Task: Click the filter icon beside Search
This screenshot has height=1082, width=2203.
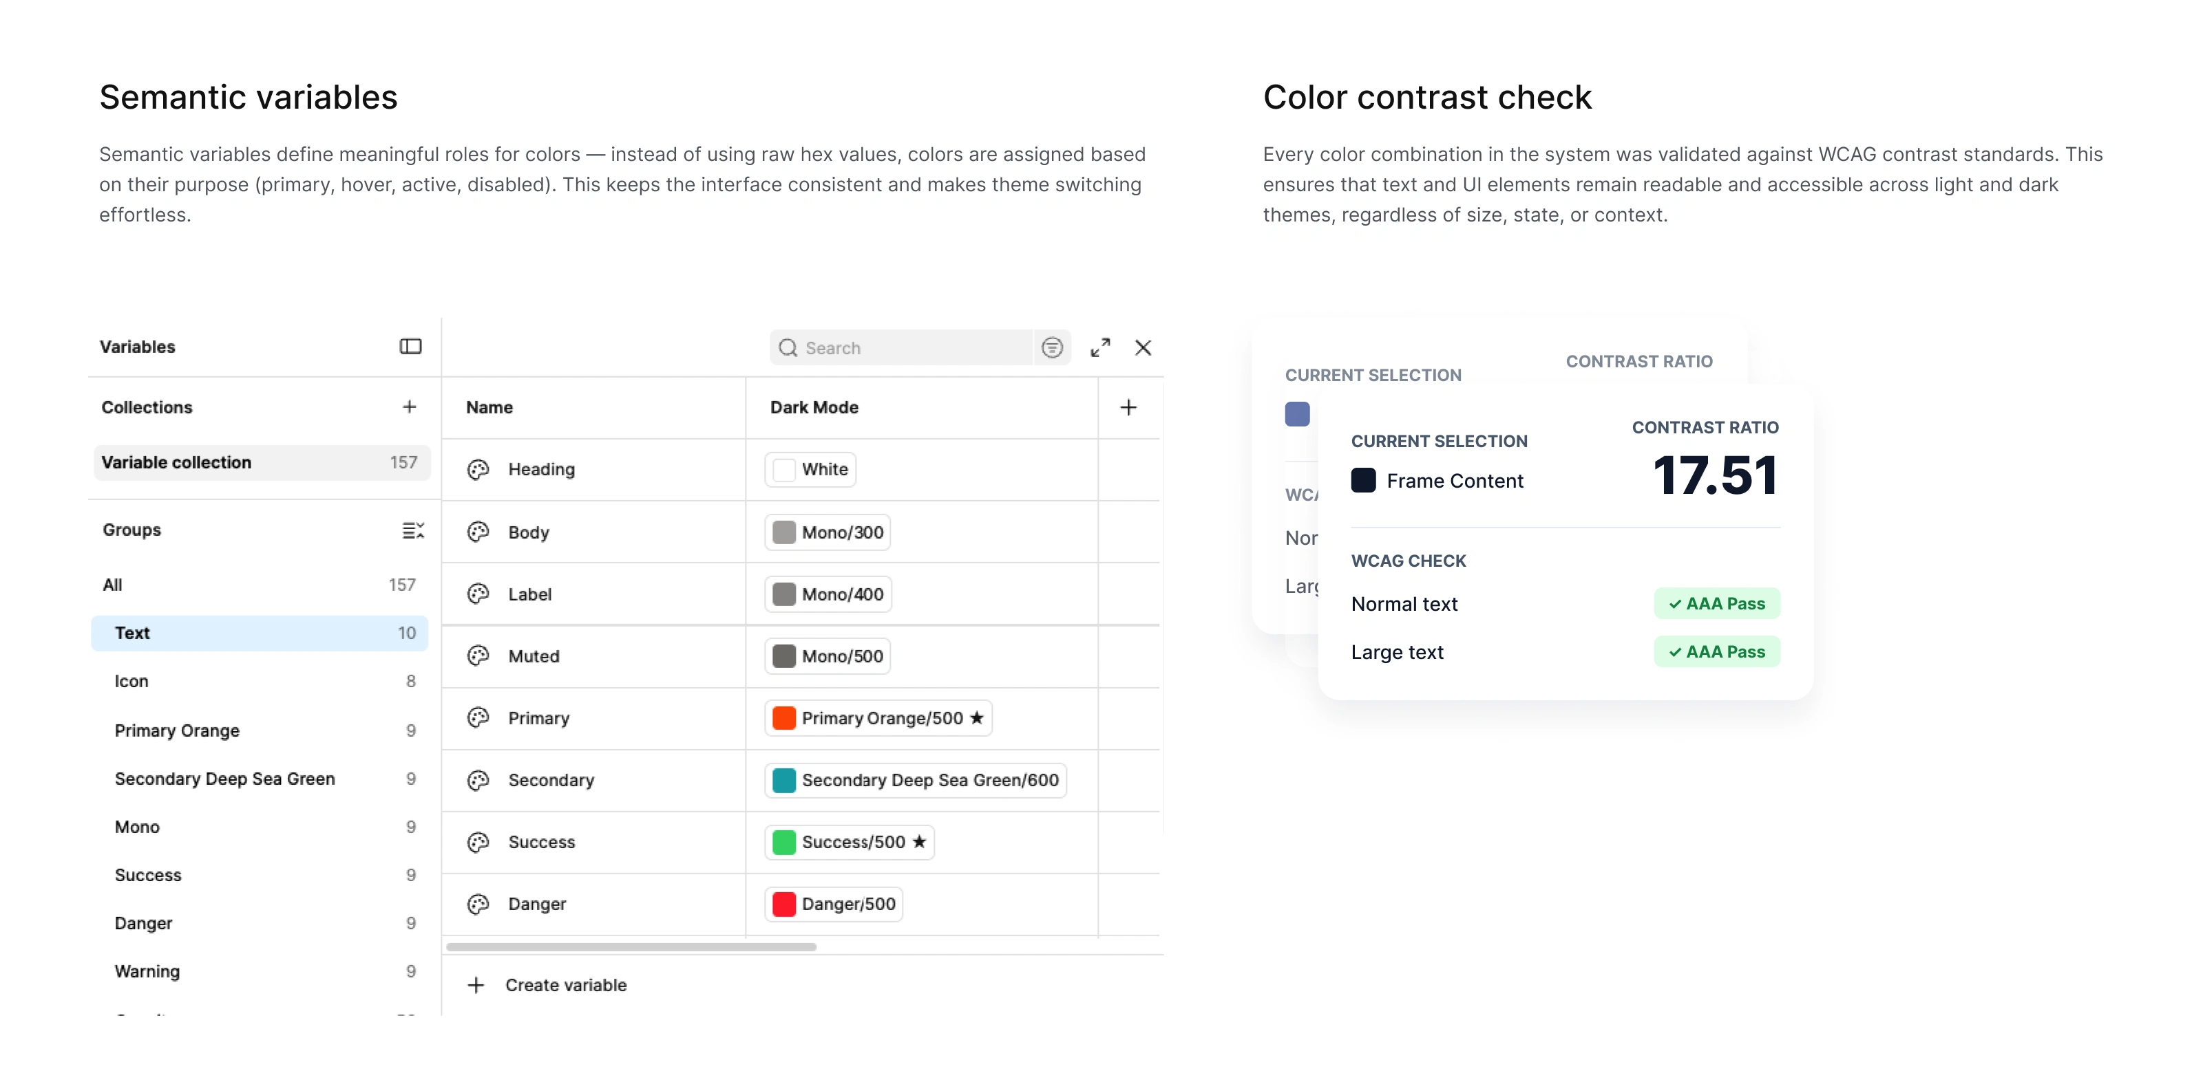Action: point(1052,348)
